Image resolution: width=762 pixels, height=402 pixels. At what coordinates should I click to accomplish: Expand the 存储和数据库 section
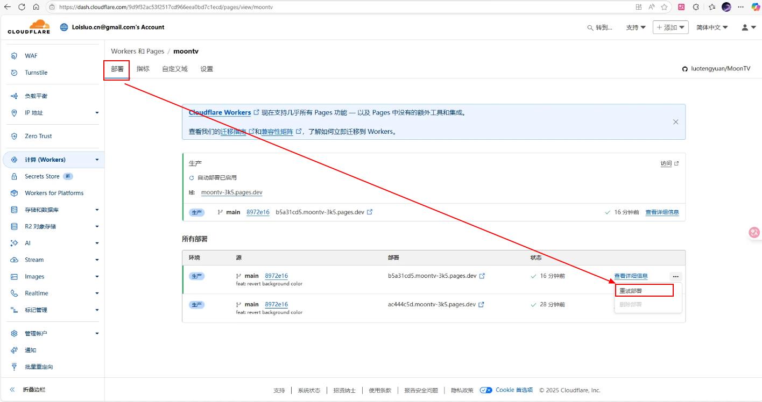(97, 210)
